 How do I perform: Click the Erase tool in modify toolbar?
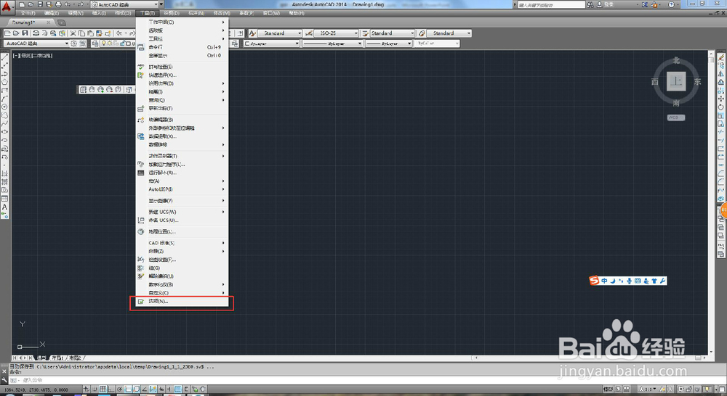click(x=721, y=57)
